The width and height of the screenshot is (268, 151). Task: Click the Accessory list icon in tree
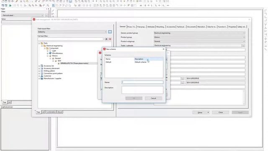[x=42, y=66]
